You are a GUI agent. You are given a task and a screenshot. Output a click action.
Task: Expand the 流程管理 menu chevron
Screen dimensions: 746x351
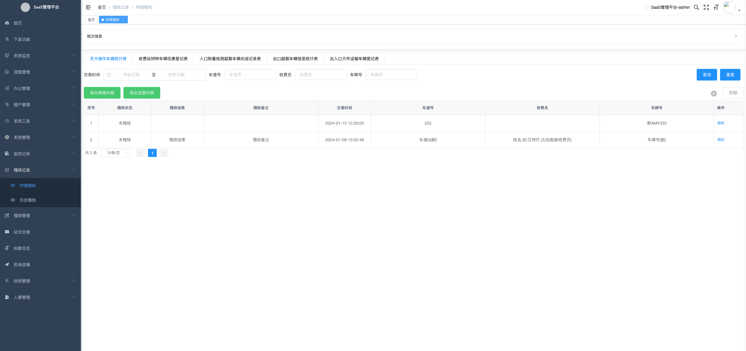tap(73, 71)
